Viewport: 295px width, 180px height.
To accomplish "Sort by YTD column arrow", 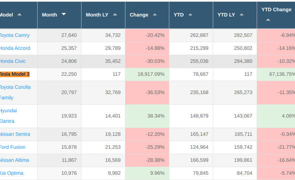I will pyautogui.click(x=190, y=14).
